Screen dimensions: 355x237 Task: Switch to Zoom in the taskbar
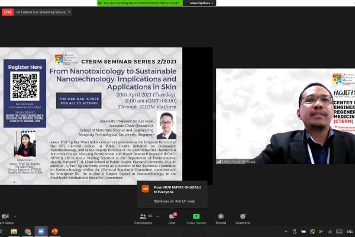(41, 232)
